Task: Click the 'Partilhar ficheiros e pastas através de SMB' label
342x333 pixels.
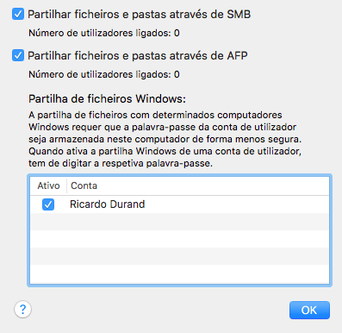Action: (140, 15)
